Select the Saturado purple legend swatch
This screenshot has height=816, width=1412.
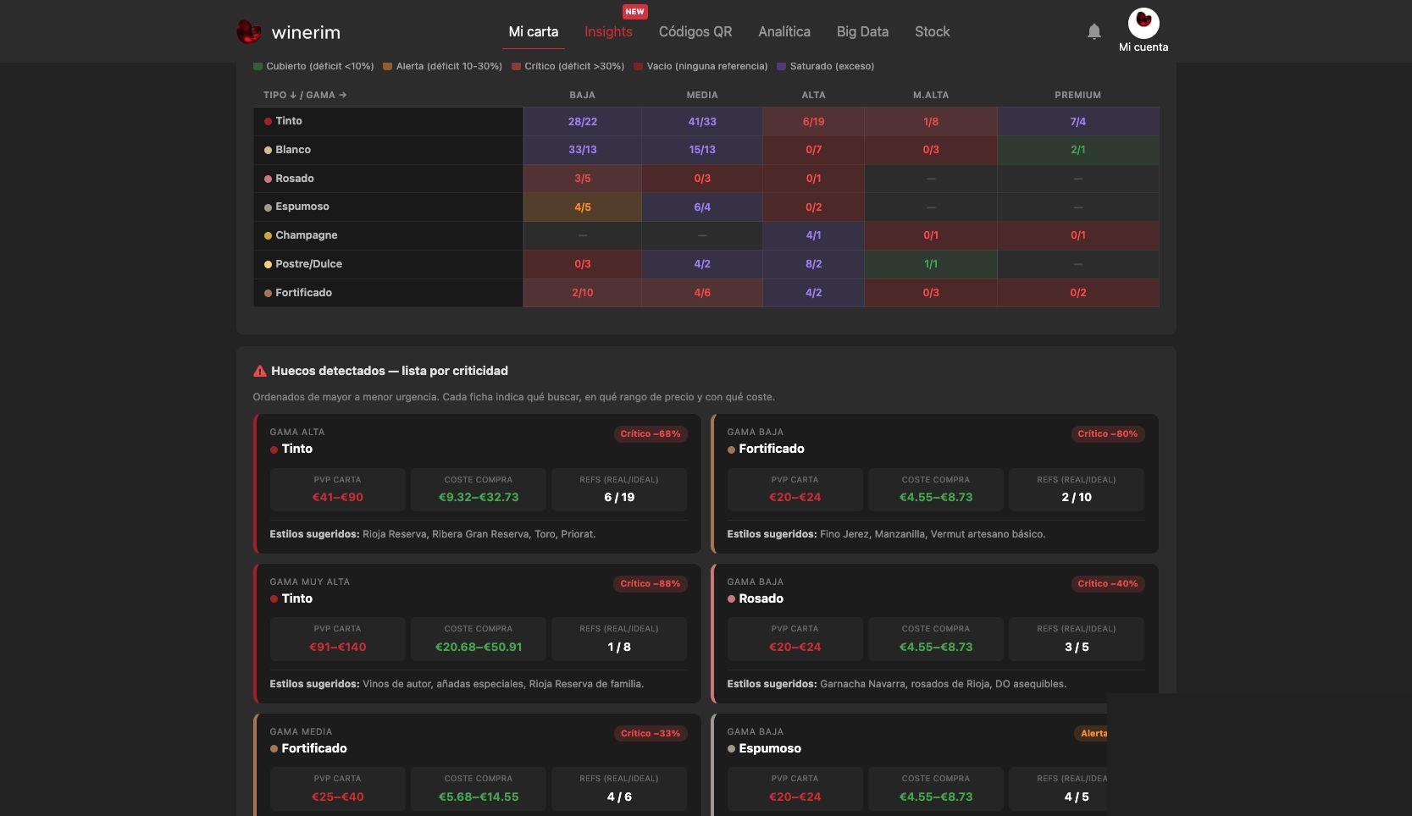tap(782, 66)
